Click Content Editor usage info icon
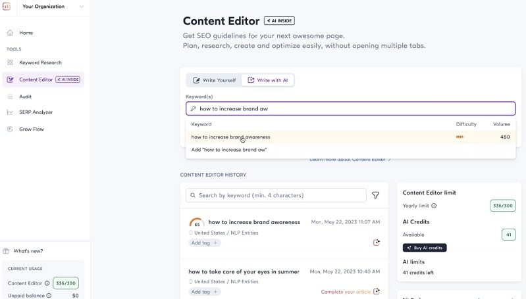 pyautogui.click(x=47, y=283)
